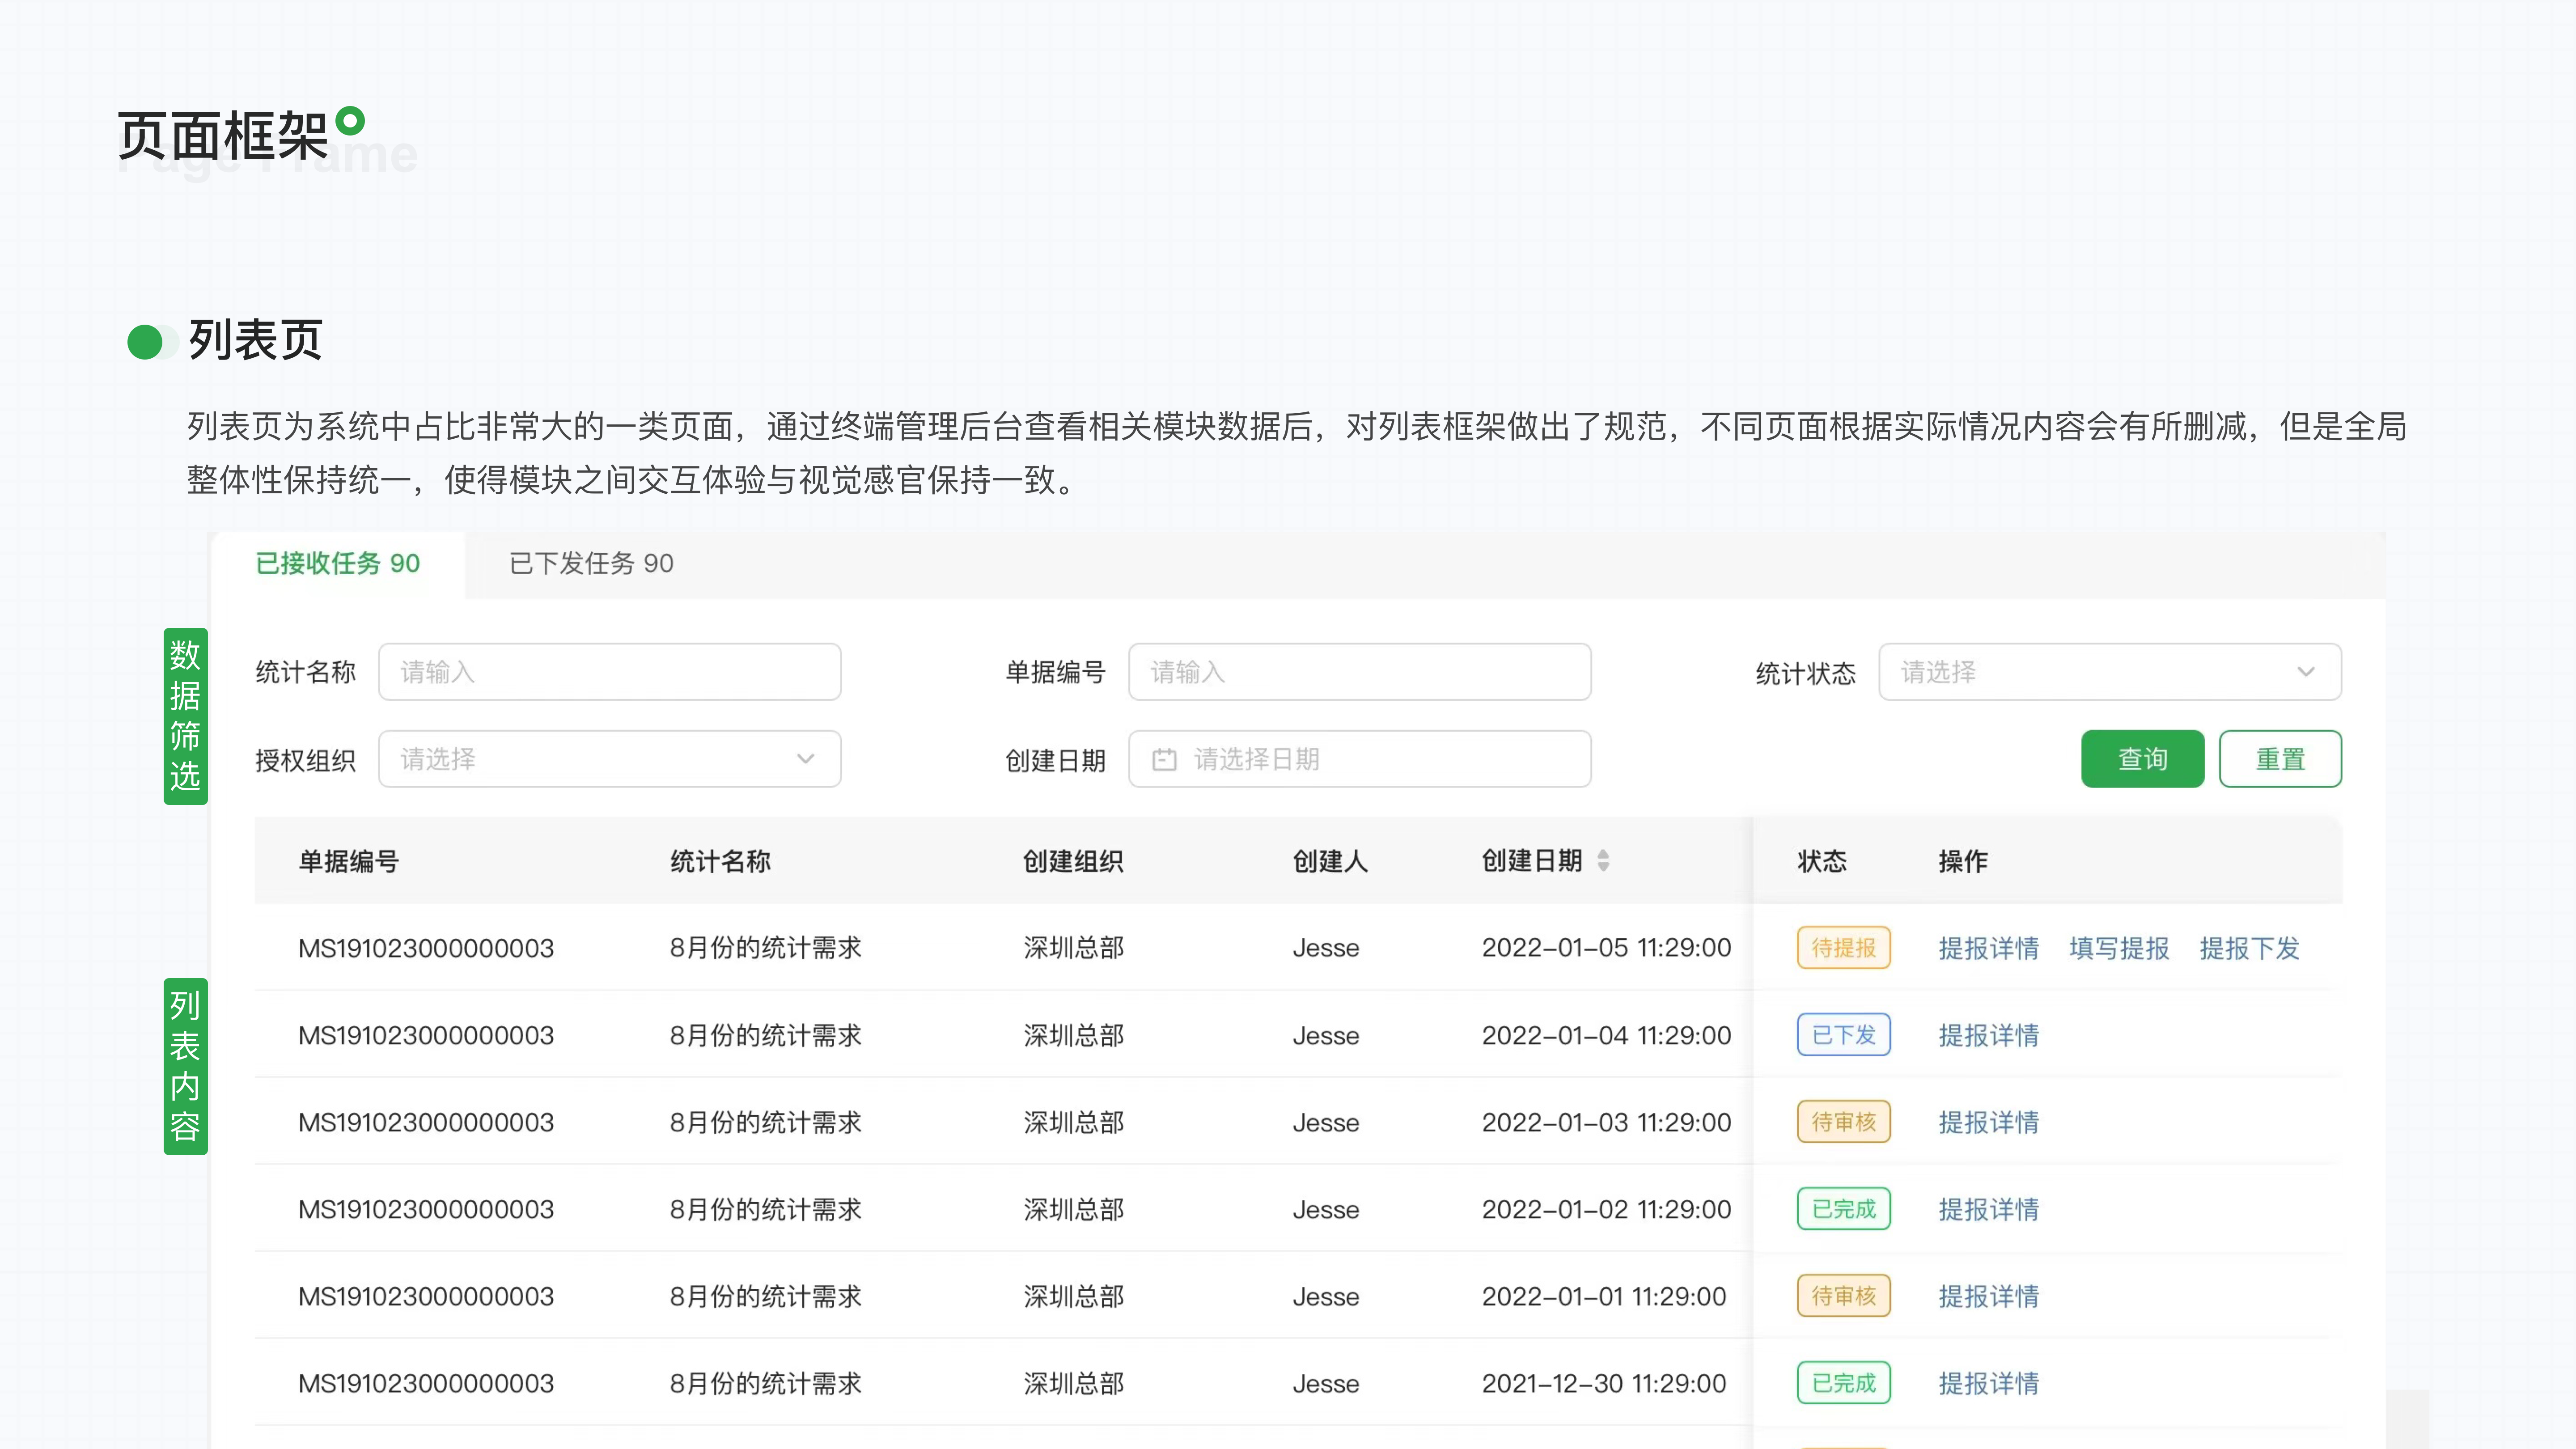Open 提报详情 for the 2022-01-02 row
This screenshot has height=1449, width=2576.
coord(1989,1210)
